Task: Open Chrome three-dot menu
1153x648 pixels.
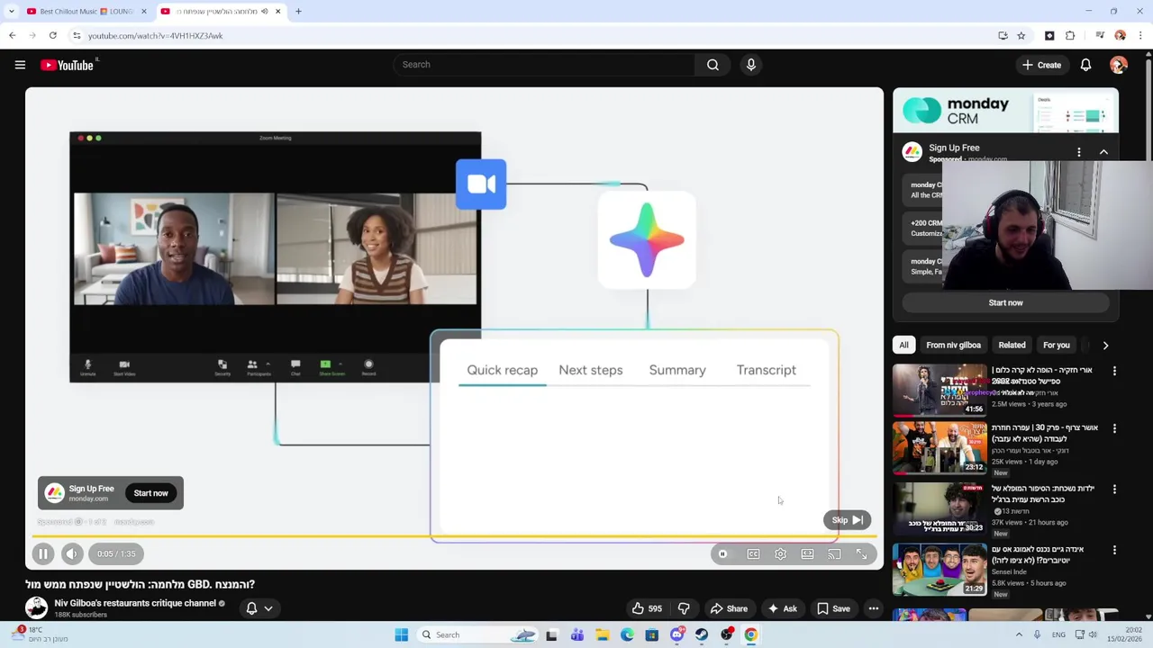Action: (x=1141, y=36)
